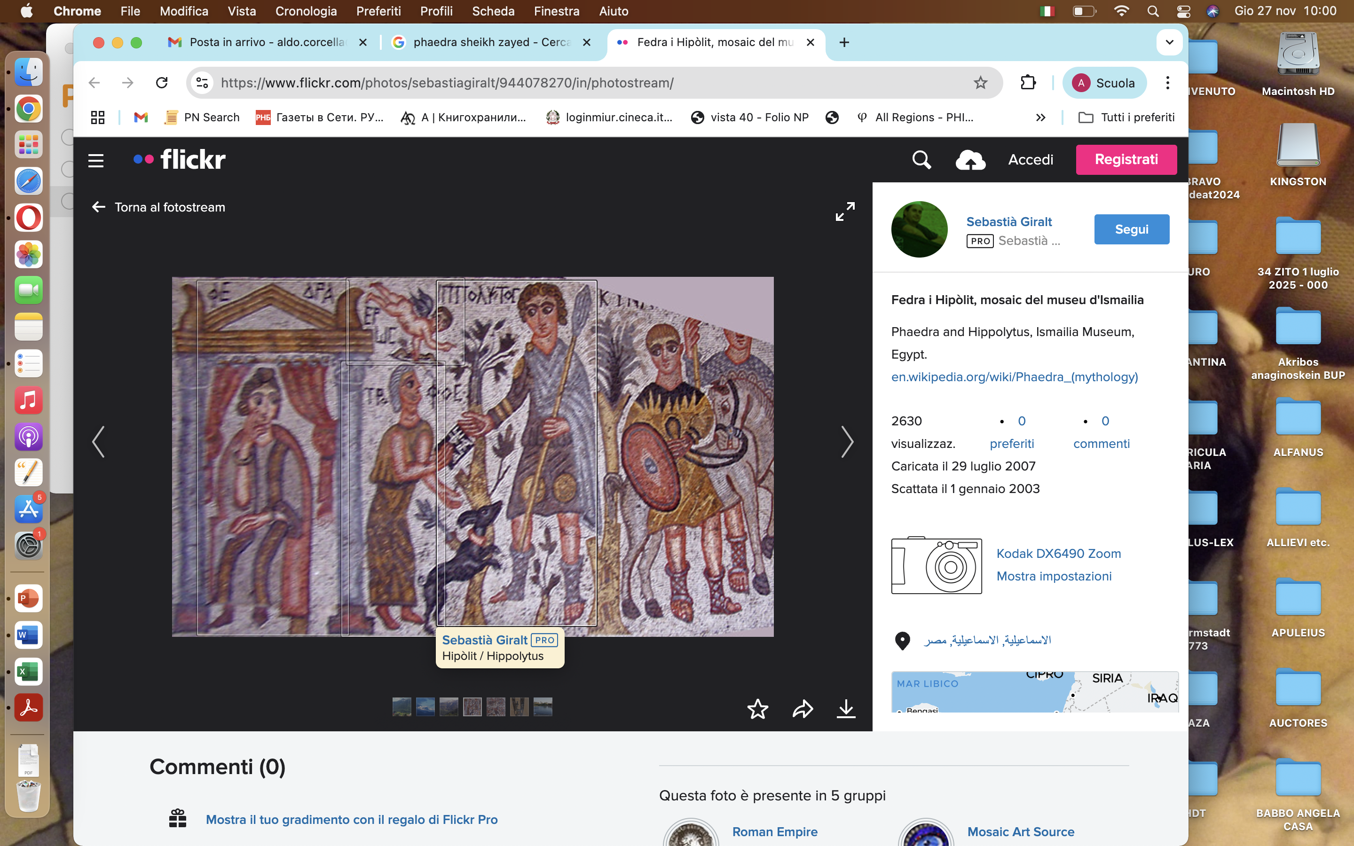Select the fourth filmstrip thumbnail
This screenshot has width=1354, height=846.
472,707
